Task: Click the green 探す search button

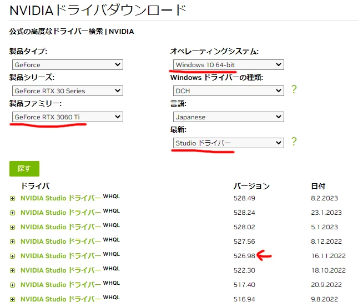Action: (24, 169)
